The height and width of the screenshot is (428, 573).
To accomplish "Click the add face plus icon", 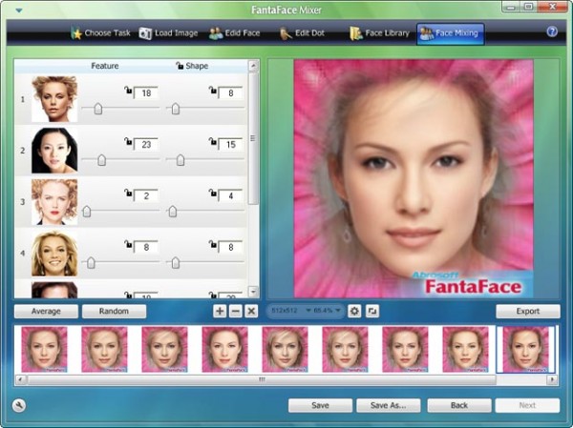I will click(x=220, y=311).
